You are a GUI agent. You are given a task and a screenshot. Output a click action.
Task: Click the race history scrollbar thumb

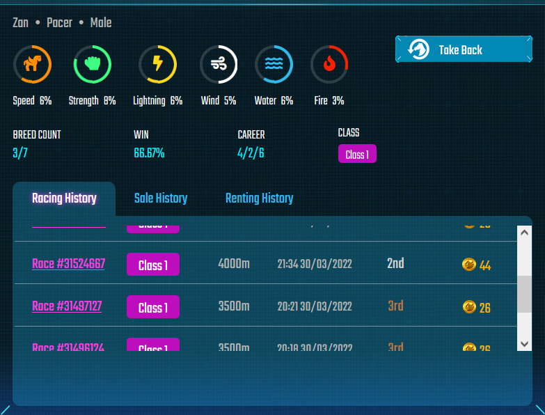tap(525, 294)
